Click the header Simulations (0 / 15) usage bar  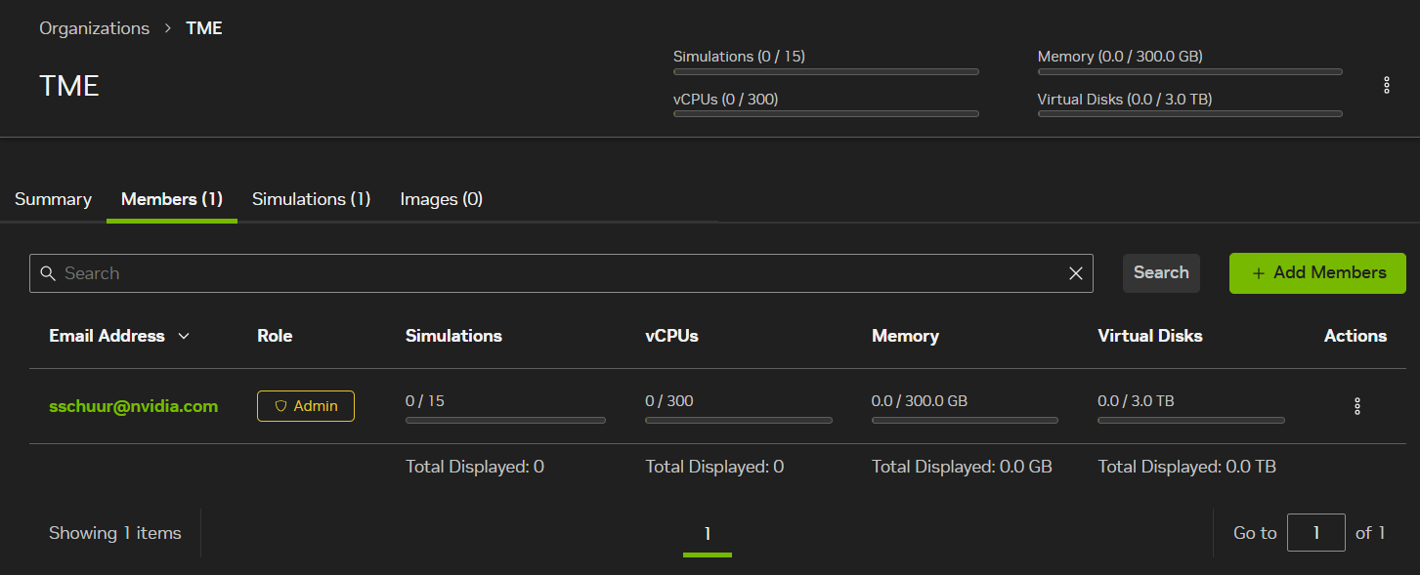pyautogui.click(x=825, y=71)
